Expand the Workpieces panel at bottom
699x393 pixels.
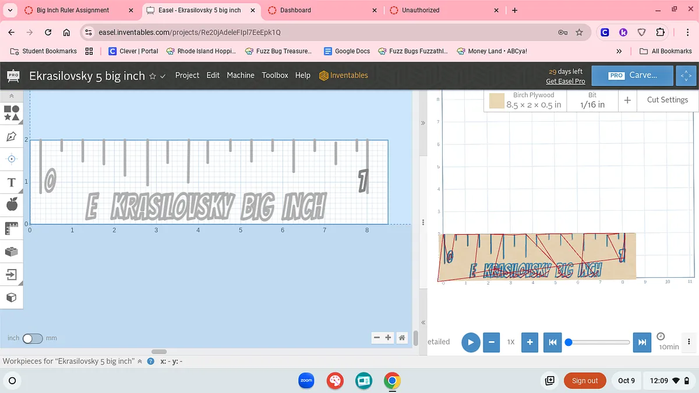click(140, 362)
